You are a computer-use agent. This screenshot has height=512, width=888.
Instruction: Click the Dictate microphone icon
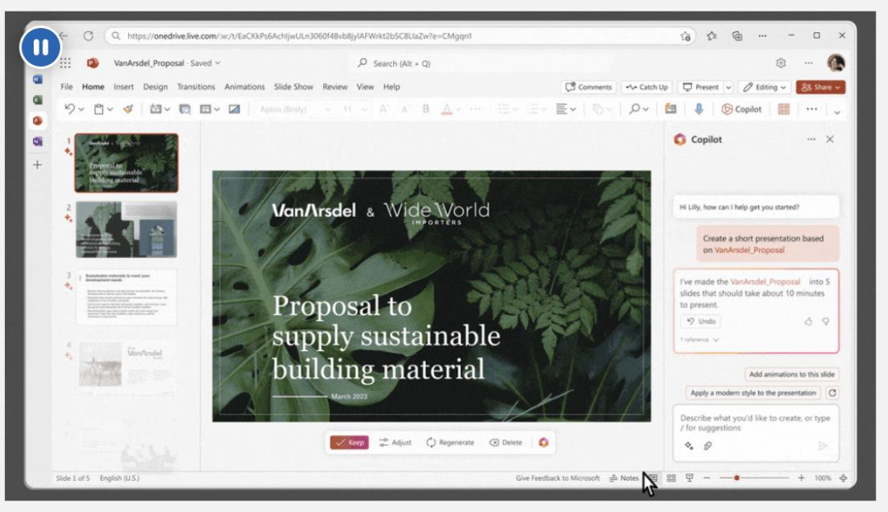699,109
